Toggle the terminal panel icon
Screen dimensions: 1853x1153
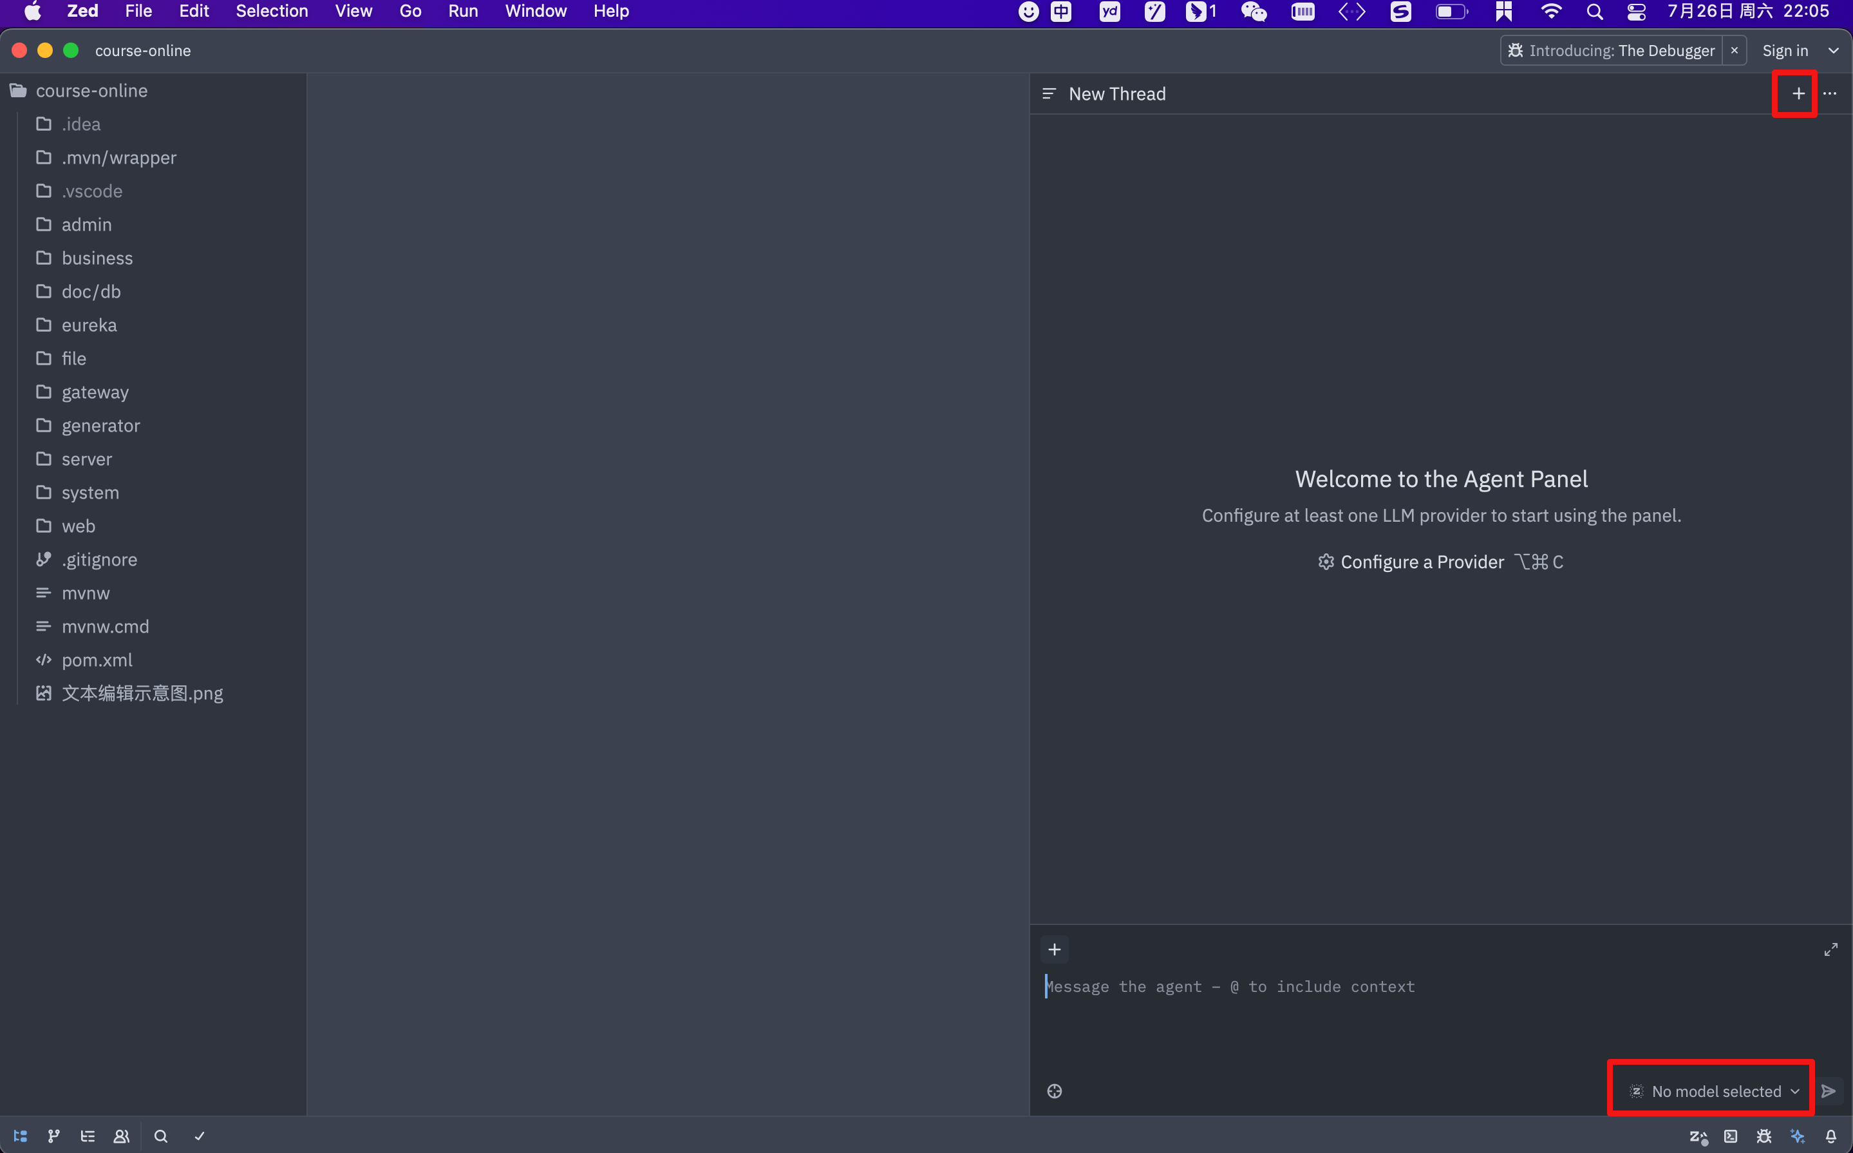coord(1731,1136)
